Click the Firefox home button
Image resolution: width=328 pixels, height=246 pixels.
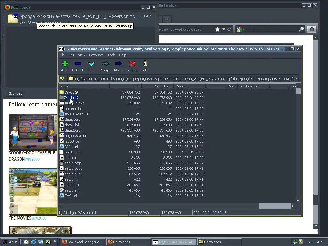312,29
